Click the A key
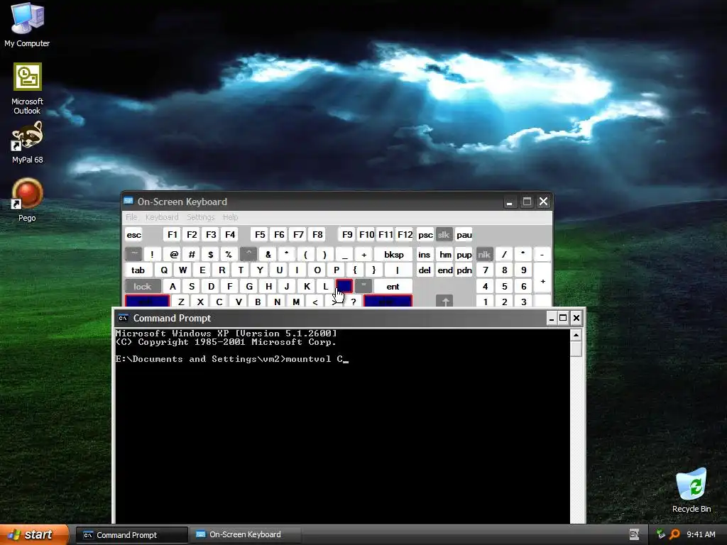 173,287
